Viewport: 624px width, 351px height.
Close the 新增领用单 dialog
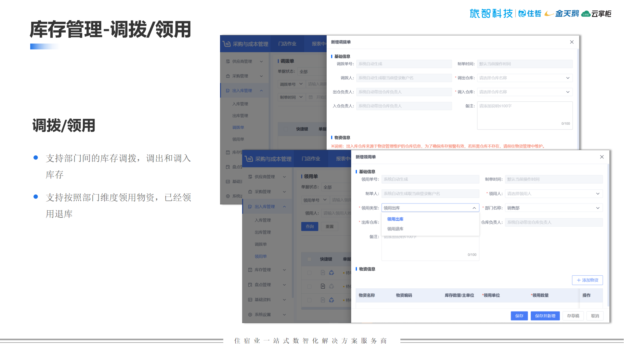click(602, 157)
